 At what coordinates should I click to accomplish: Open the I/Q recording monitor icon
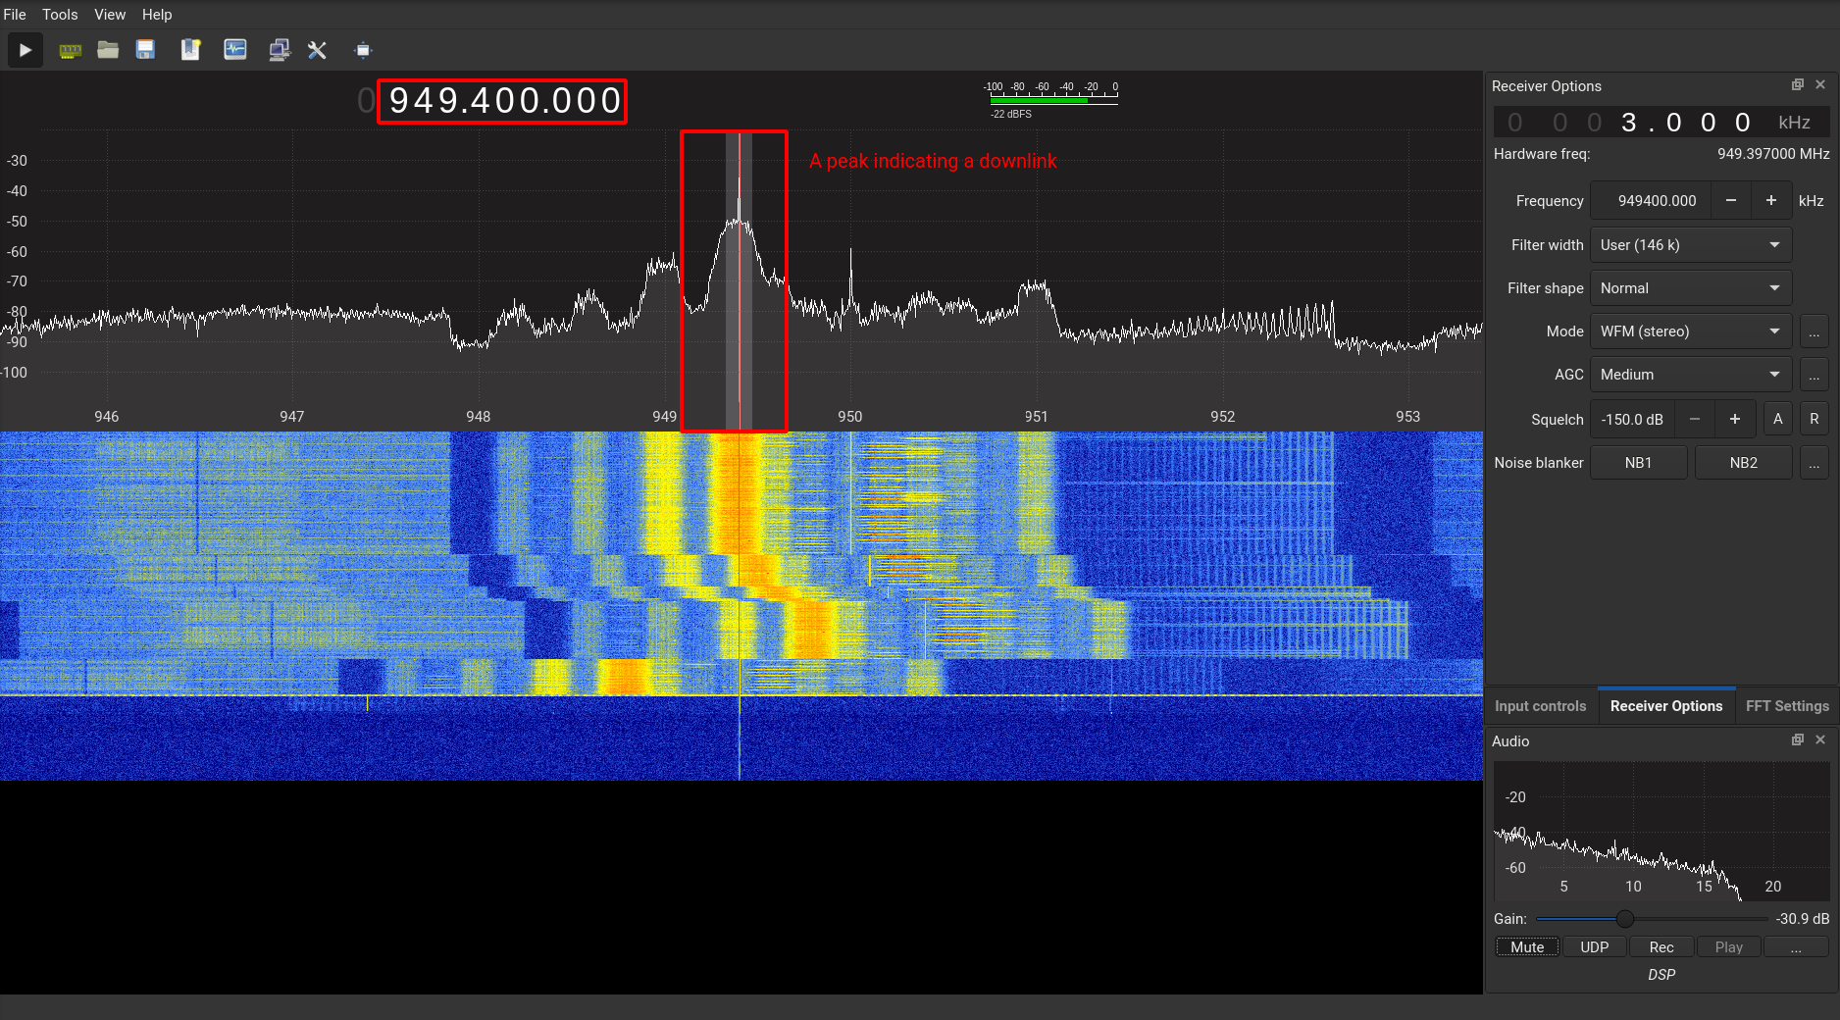(x=235, y=50)
